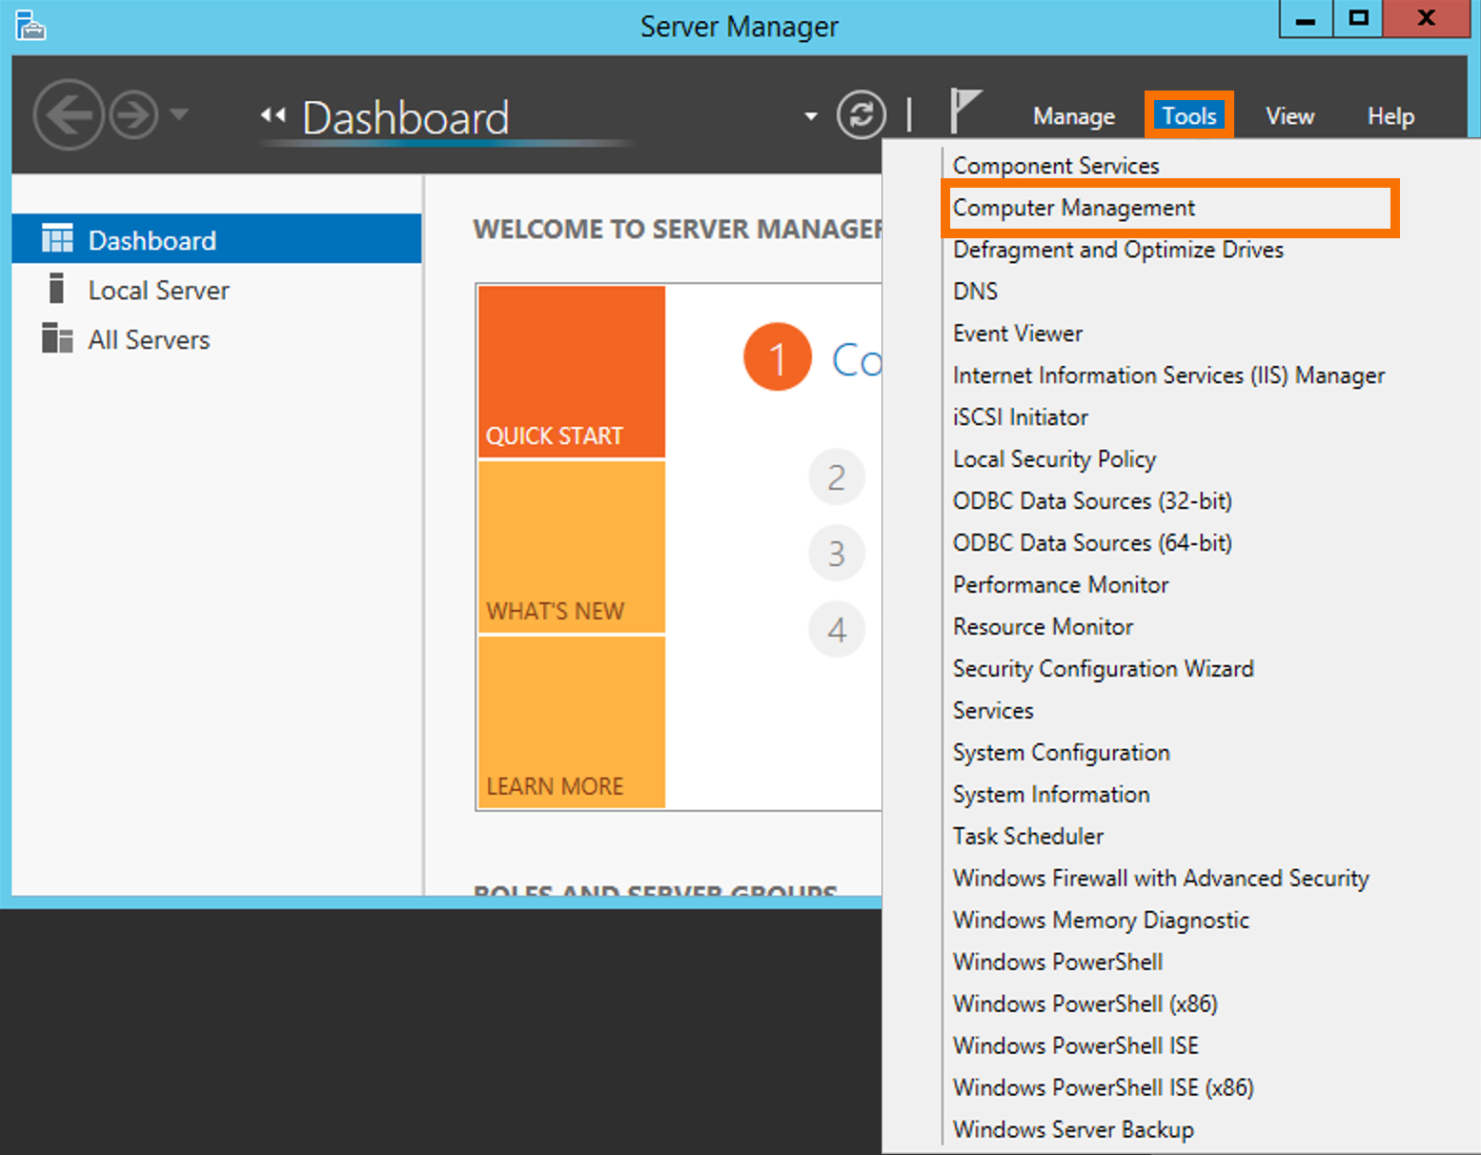Launch Performance Monitor

point(1061,585)
